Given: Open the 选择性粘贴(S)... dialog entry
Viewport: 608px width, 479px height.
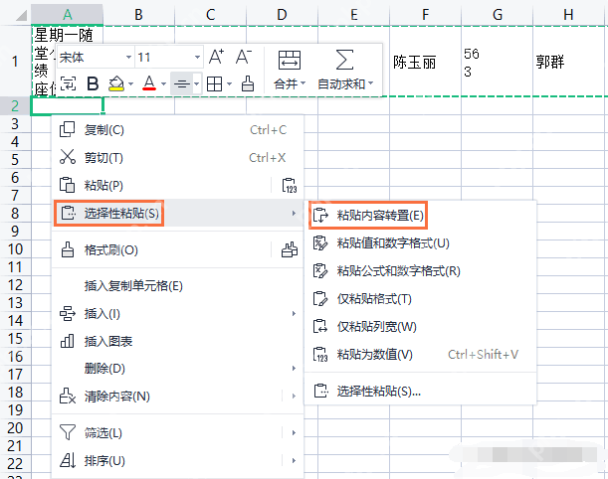Looking at the screenshot, I should coord(421,392).
